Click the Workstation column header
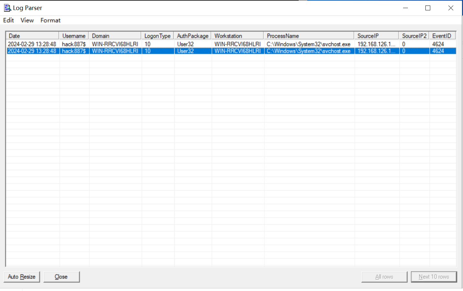The width and height of the screenshot is (463, 291). click(x=237, y=36)
